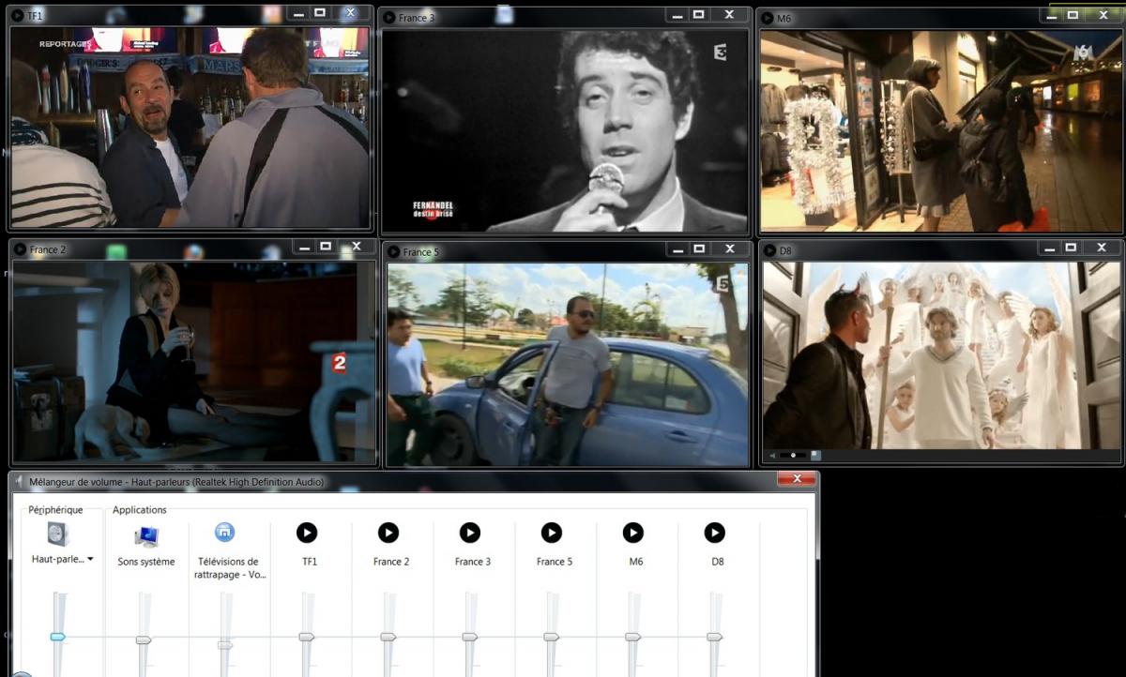Click the TF1 app icon in the volume mixer
This screenshot has width=1126, height=677.
coord(307,533)
